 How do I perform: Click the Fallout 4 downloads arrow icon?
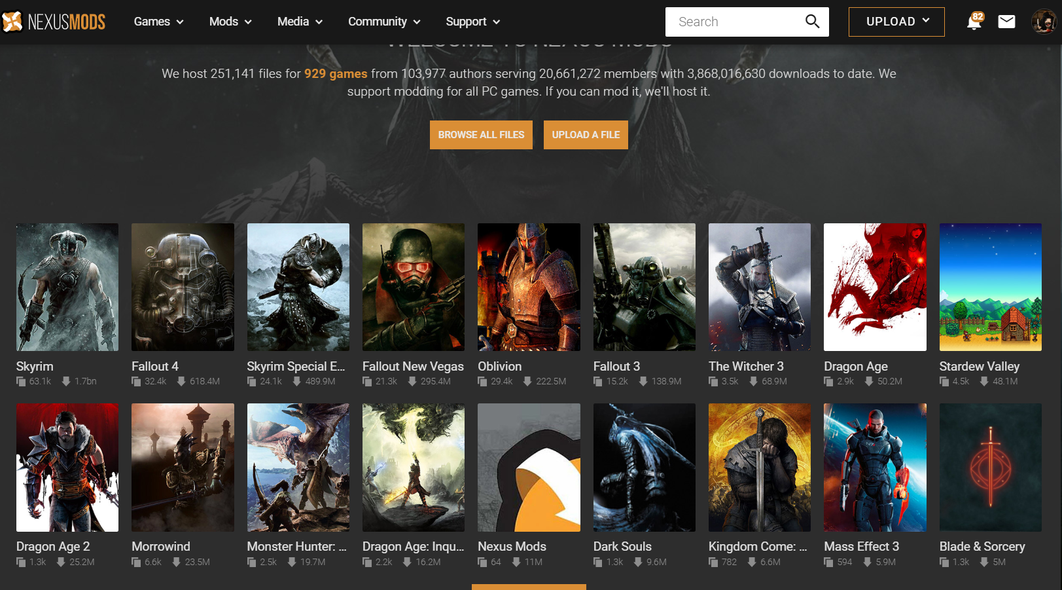[181, 381]
